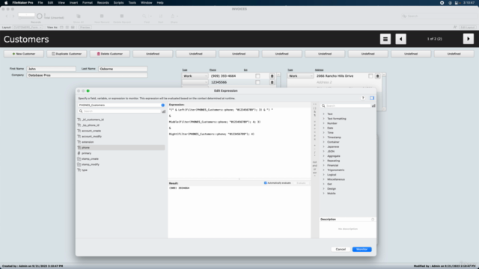Click the sort icon beside function search

pos(373,105)
